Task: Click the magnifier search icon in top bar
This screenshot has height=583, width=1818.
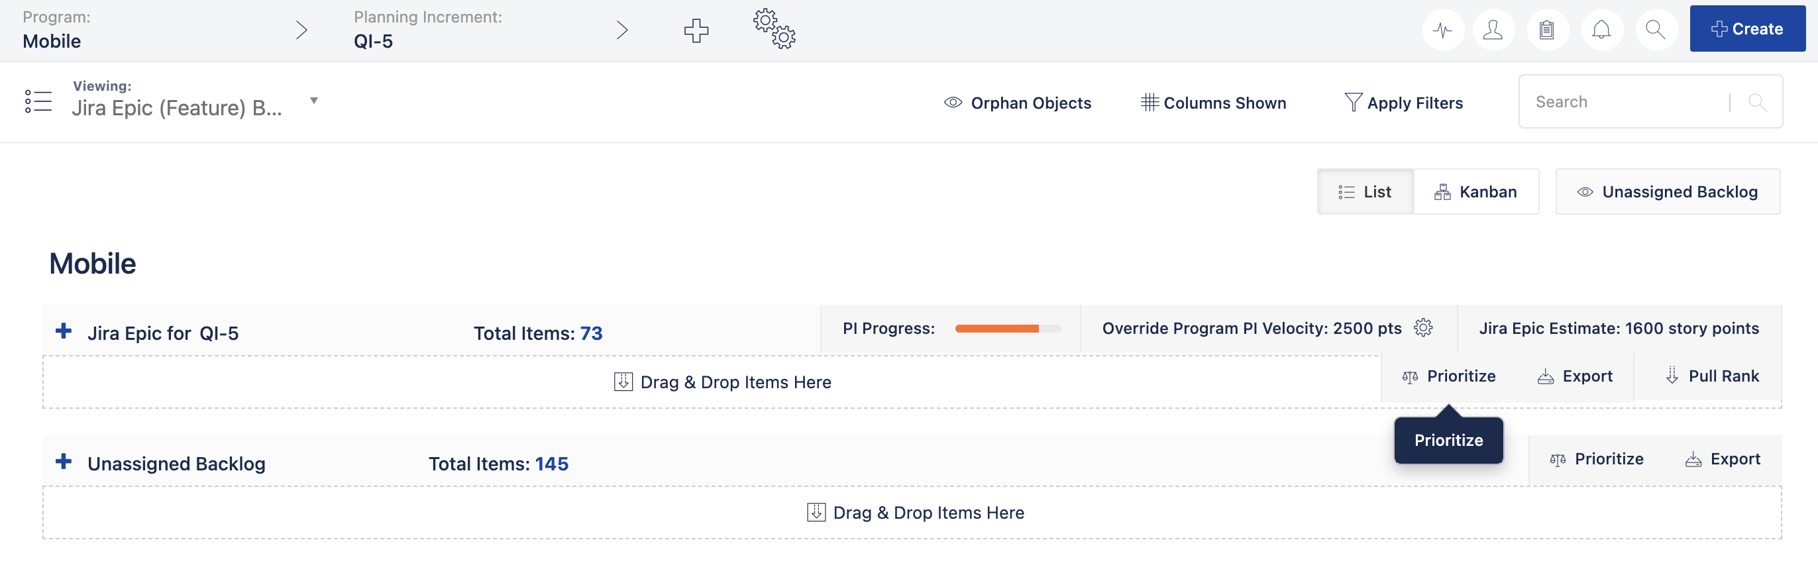Action: (x=1656, y=30)
